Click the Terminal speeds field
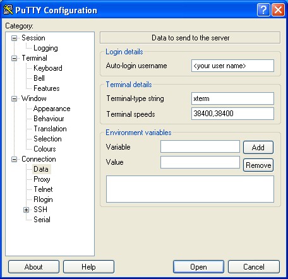The width and height of the screenshot is (288, 279). click(232, 114)
